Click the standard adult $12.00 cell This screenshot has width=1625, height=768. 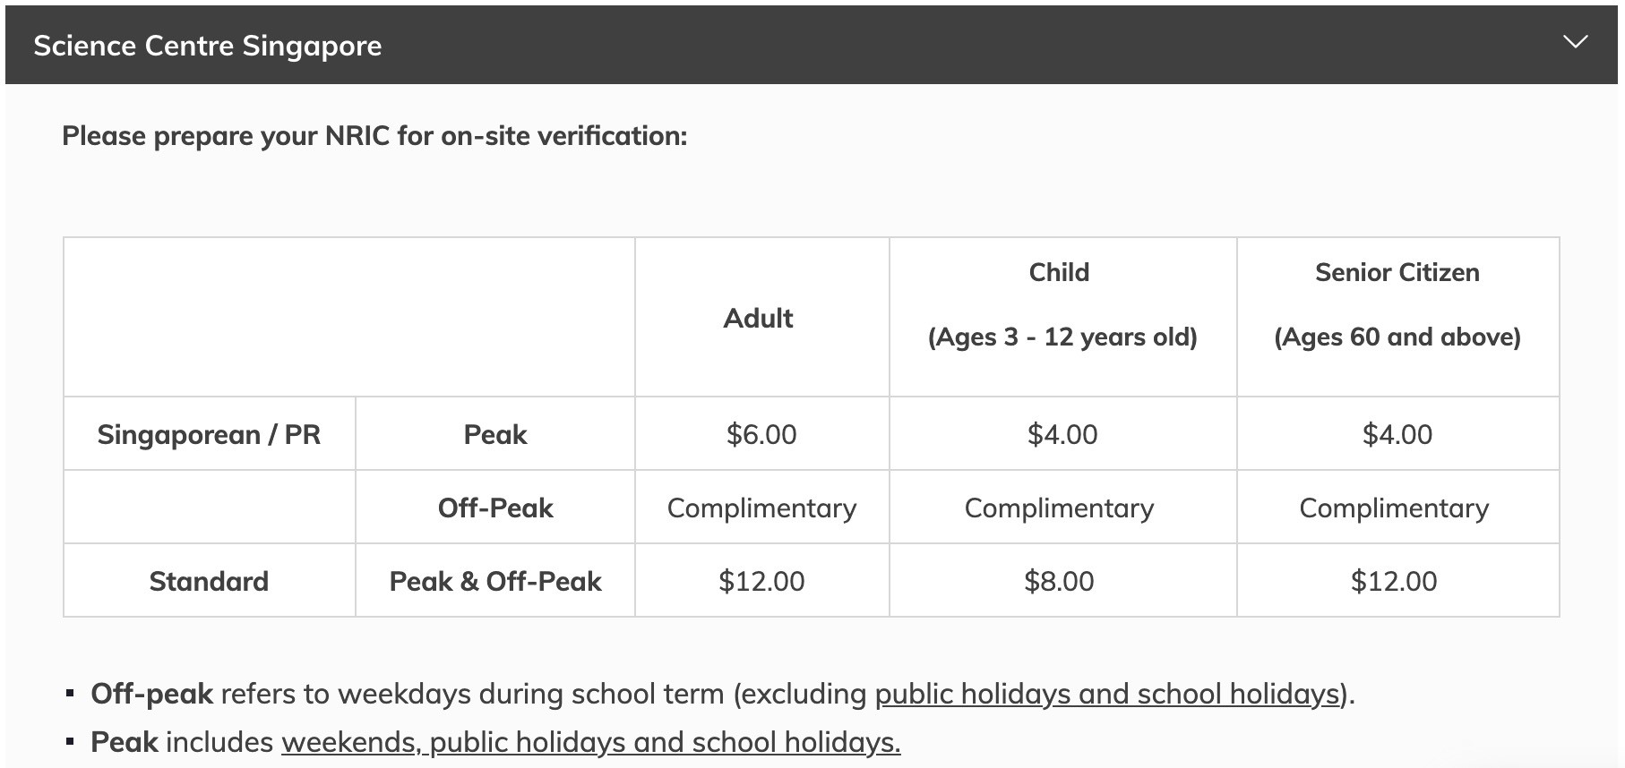pyautogui.click(x=761, y=581)
